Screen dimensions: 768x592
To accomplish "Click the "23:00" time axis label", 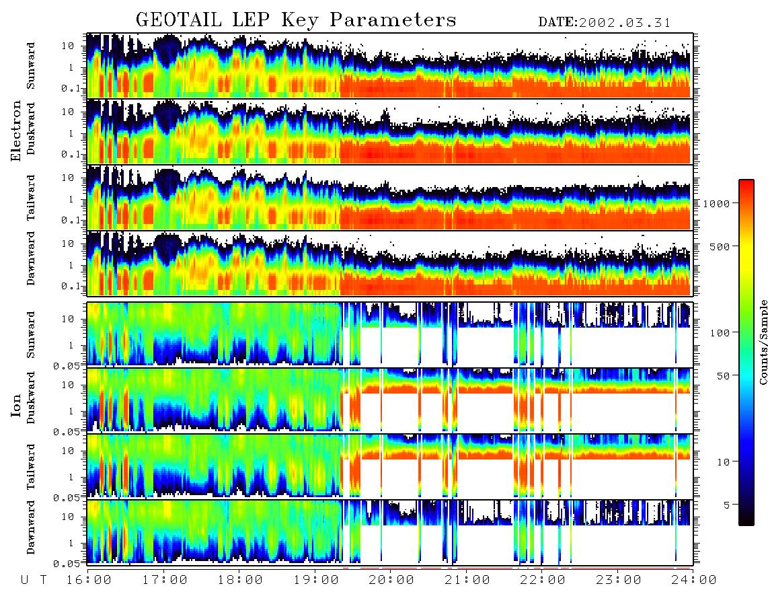I will pyautogui.click(x=618, y=581).
